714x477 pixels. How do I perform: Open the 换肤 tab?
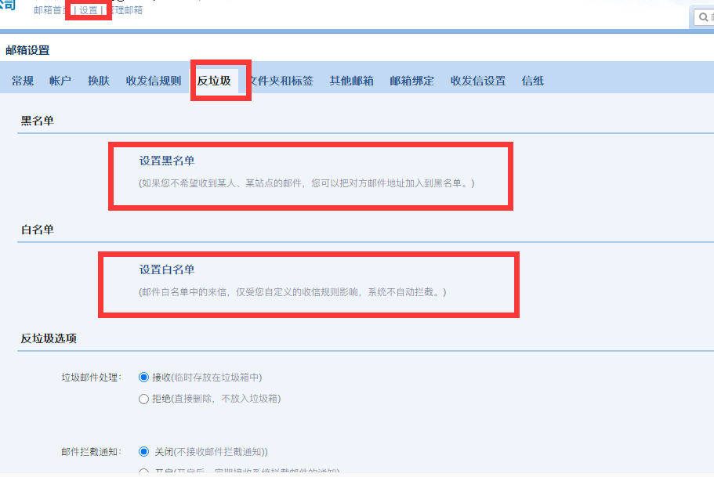click(98, 80)
